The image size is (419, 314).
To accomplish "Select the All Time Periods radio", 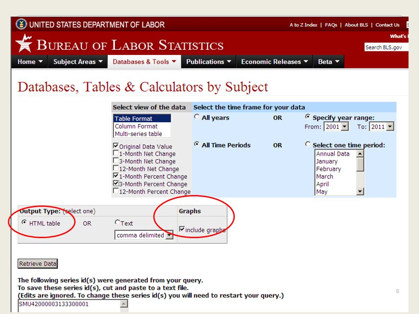I will tap(197, 144).
